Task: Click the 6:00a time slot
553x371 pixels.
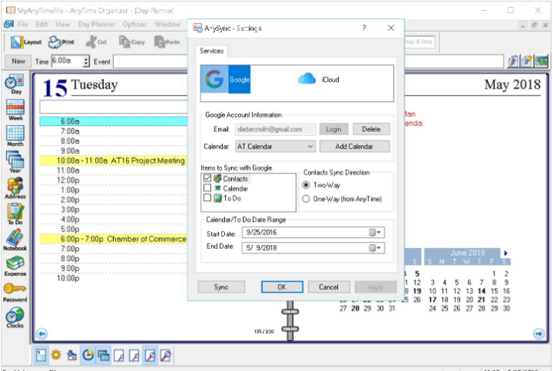Action: (113, 121)
